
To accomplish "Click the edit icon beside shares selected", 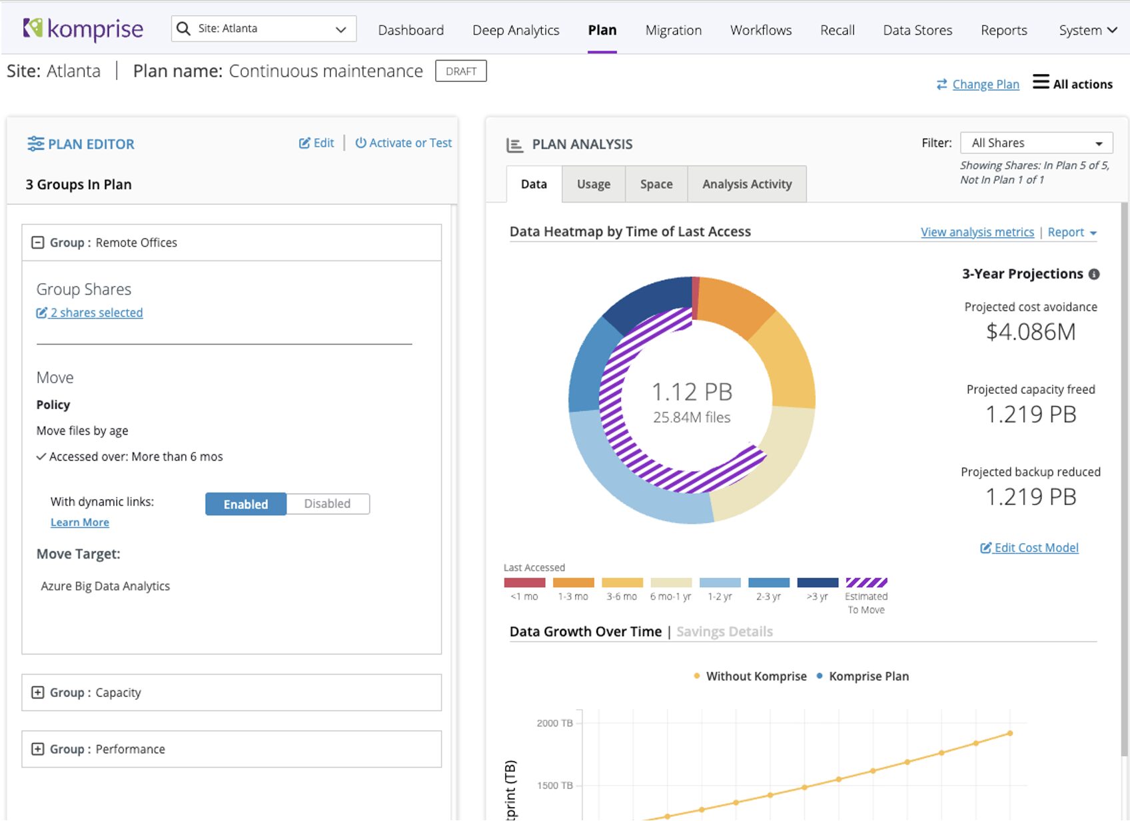I will click(x=41, y=313).
